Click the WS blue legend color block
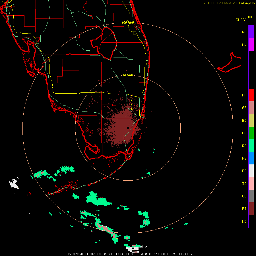This screenshot has height=256, width=256. tap(251, 158)
